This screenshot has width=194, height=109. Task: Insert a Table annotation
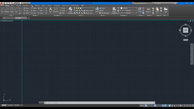click(62, 13)
